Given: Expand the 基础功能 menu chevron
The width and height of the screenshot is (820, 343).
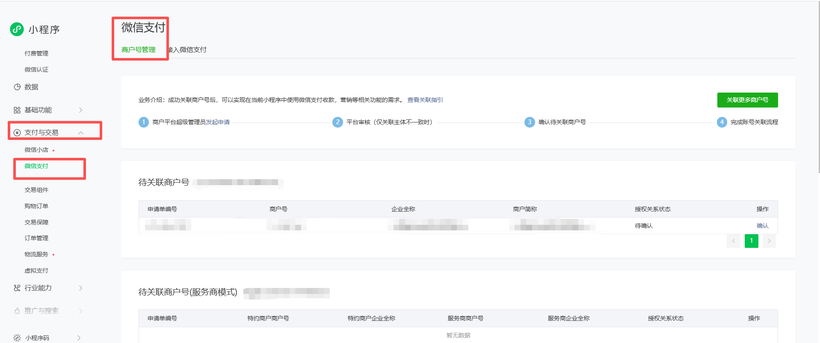Looking at the screenshot, I should pos(80,110).
